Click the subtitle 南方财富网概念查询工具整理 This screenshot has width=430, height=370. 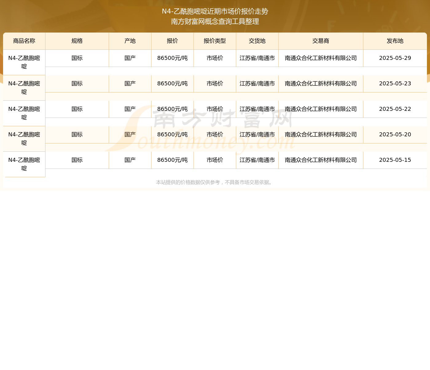click(x=215, y=21)
